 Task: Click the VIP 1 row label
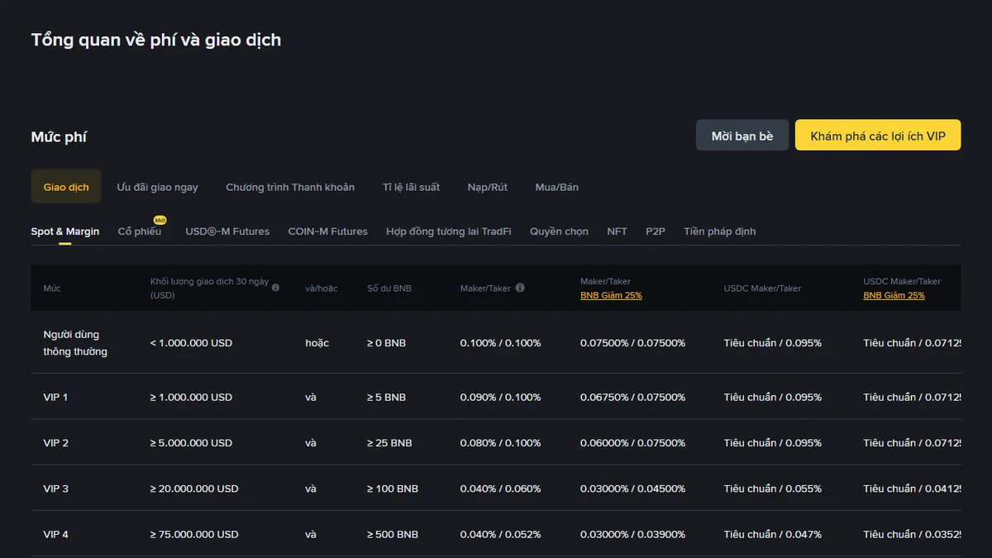pos(55,397)
